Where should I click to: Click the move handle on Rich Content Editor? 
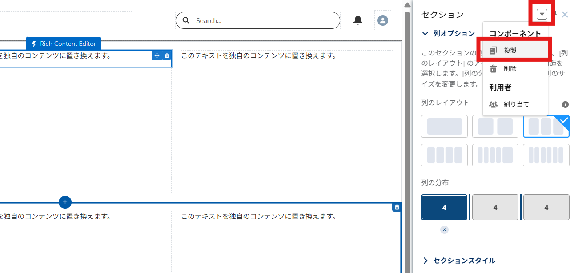coord(157,55)
